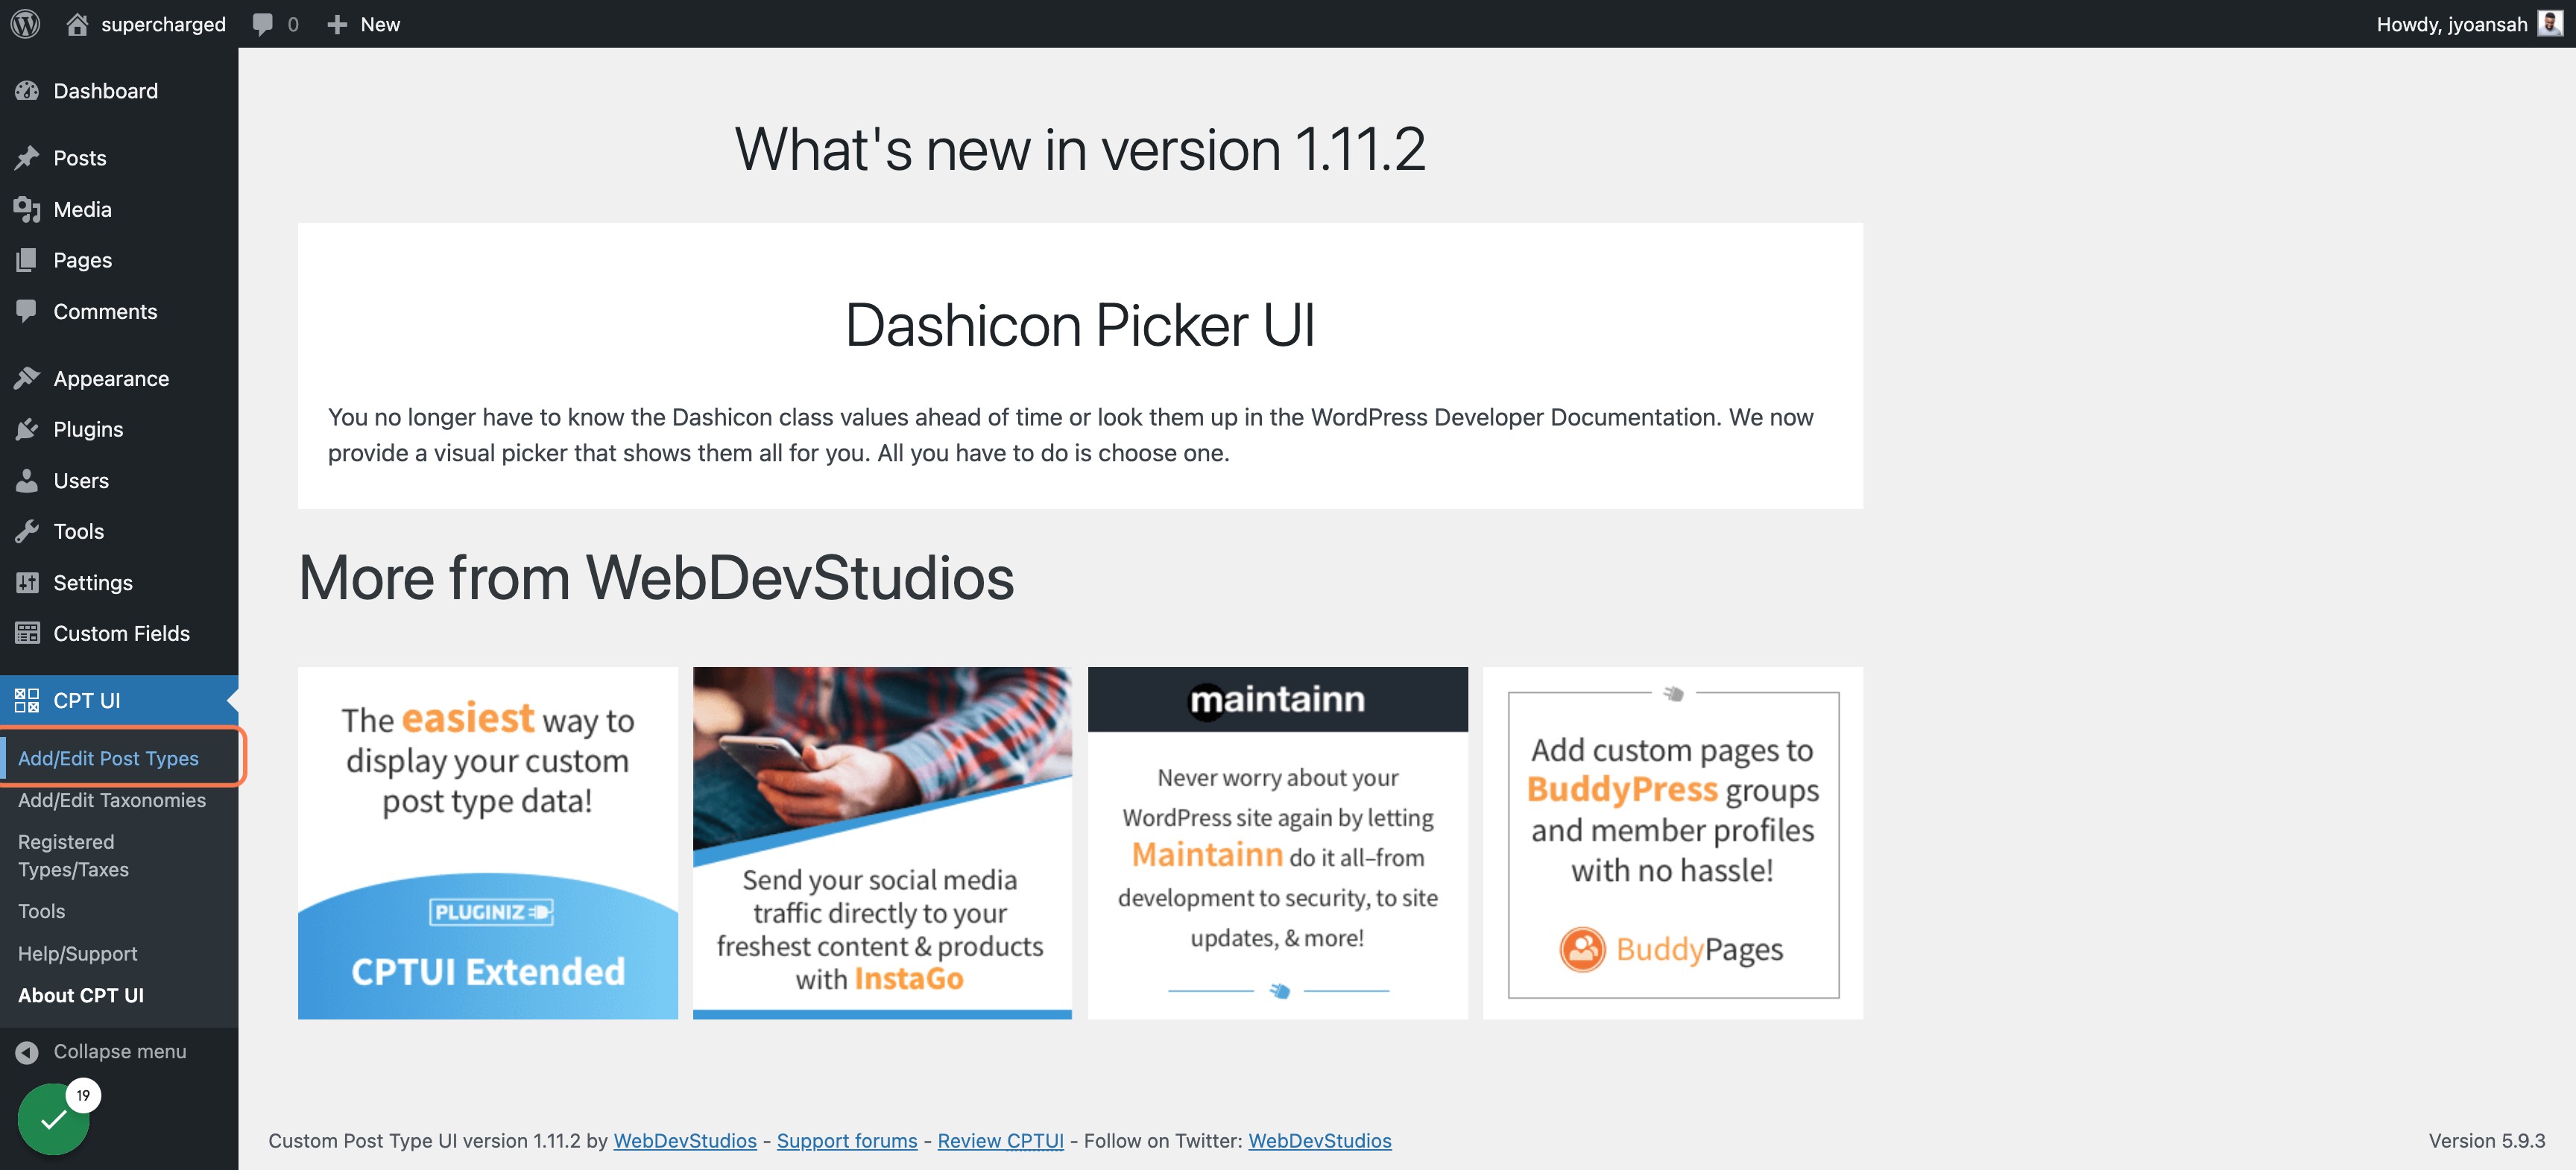Viewport: 2576px width, 1170px height.
Task: Click the Pages icon in sidebar
Action: [27, 260]
